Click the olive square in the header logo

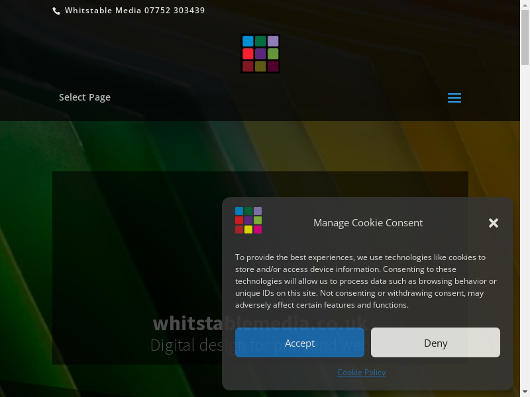pyautogui.click(x=260, y=66)
